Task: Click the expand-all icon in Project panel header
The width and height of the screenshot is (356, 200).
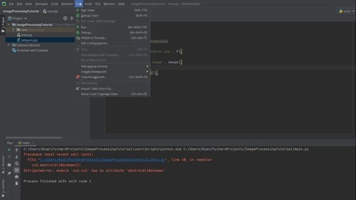Action: [x=72, y=18]
